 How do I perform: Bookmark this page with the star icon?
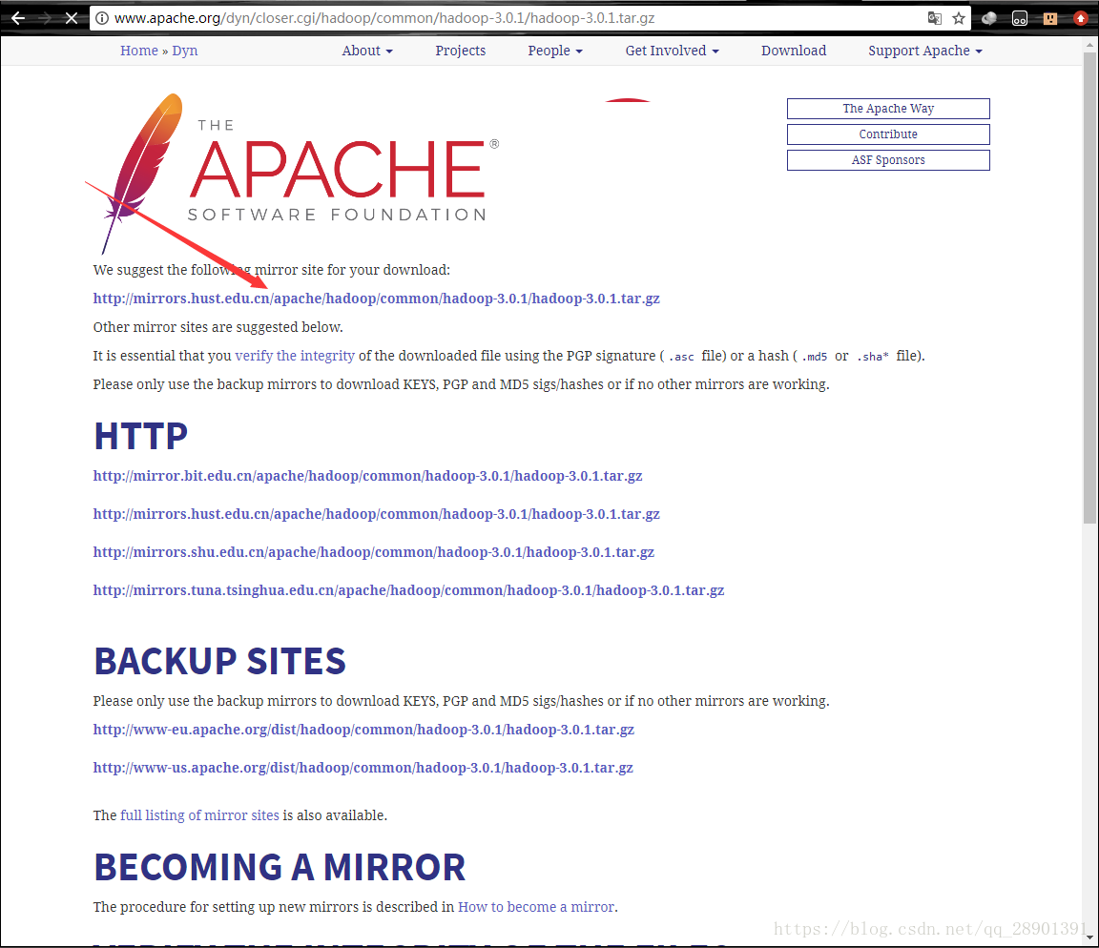[959, 18]
